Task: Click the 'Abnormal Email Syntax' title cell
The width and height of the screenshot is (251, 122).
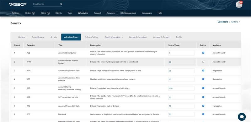Action: coord(67,53)
